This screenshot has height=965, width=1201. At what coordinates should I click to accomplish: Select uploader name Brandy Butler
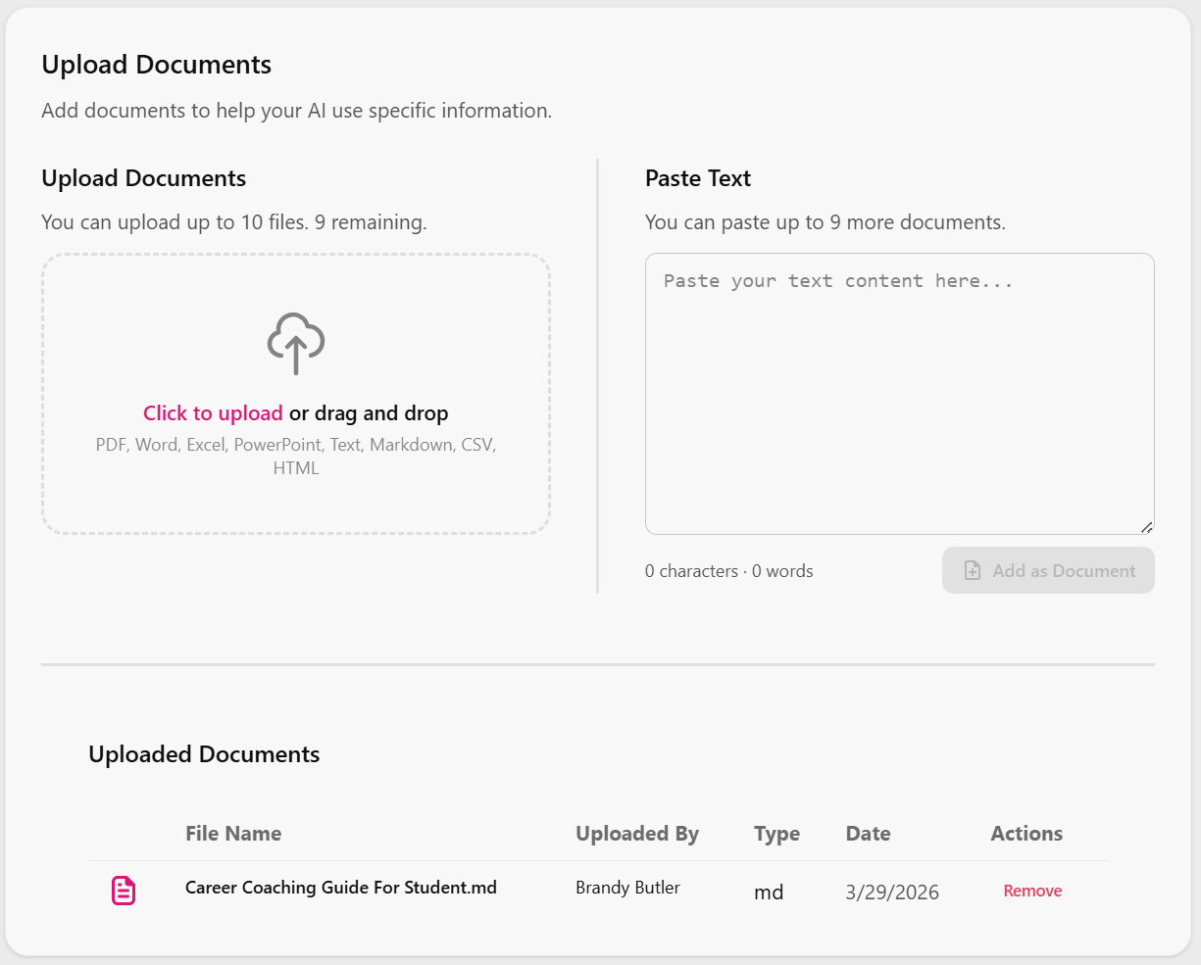click(627, 888)
